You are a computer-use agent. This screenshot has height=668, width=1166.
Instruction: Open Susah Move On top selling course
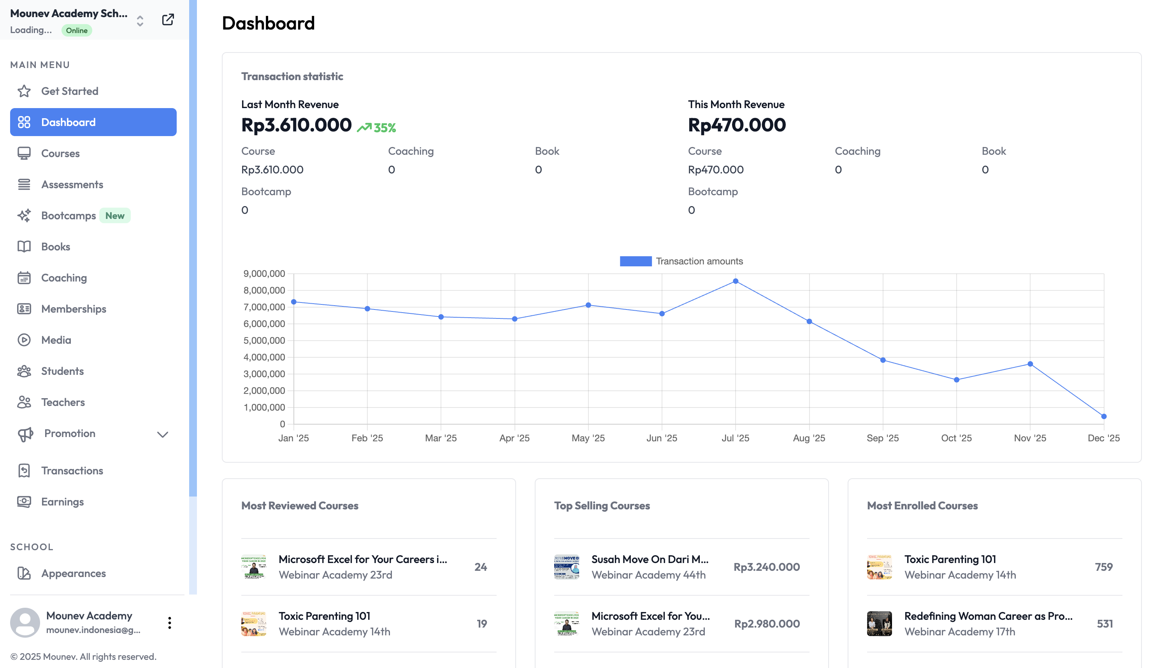click(650, 559)
